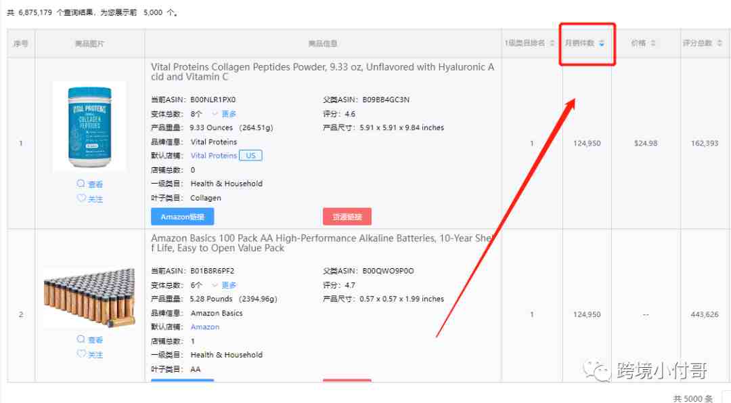The image size is (731, 403).
Task: Select leaf category Collagen text
Action: click(206, 198)
